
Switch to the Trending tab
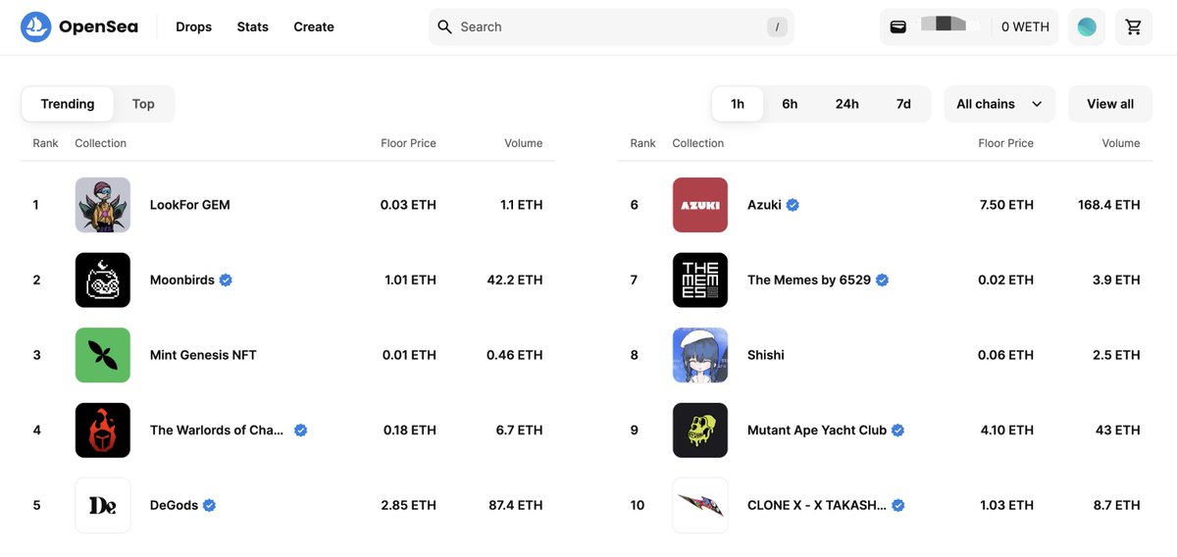[x=68, y=104]
